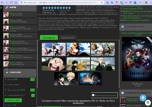The height and width of the screenshot is (107, 152).
Task: Open screenshot of Izuku and Bakugo face-to-face
Action: coord(66,79)
